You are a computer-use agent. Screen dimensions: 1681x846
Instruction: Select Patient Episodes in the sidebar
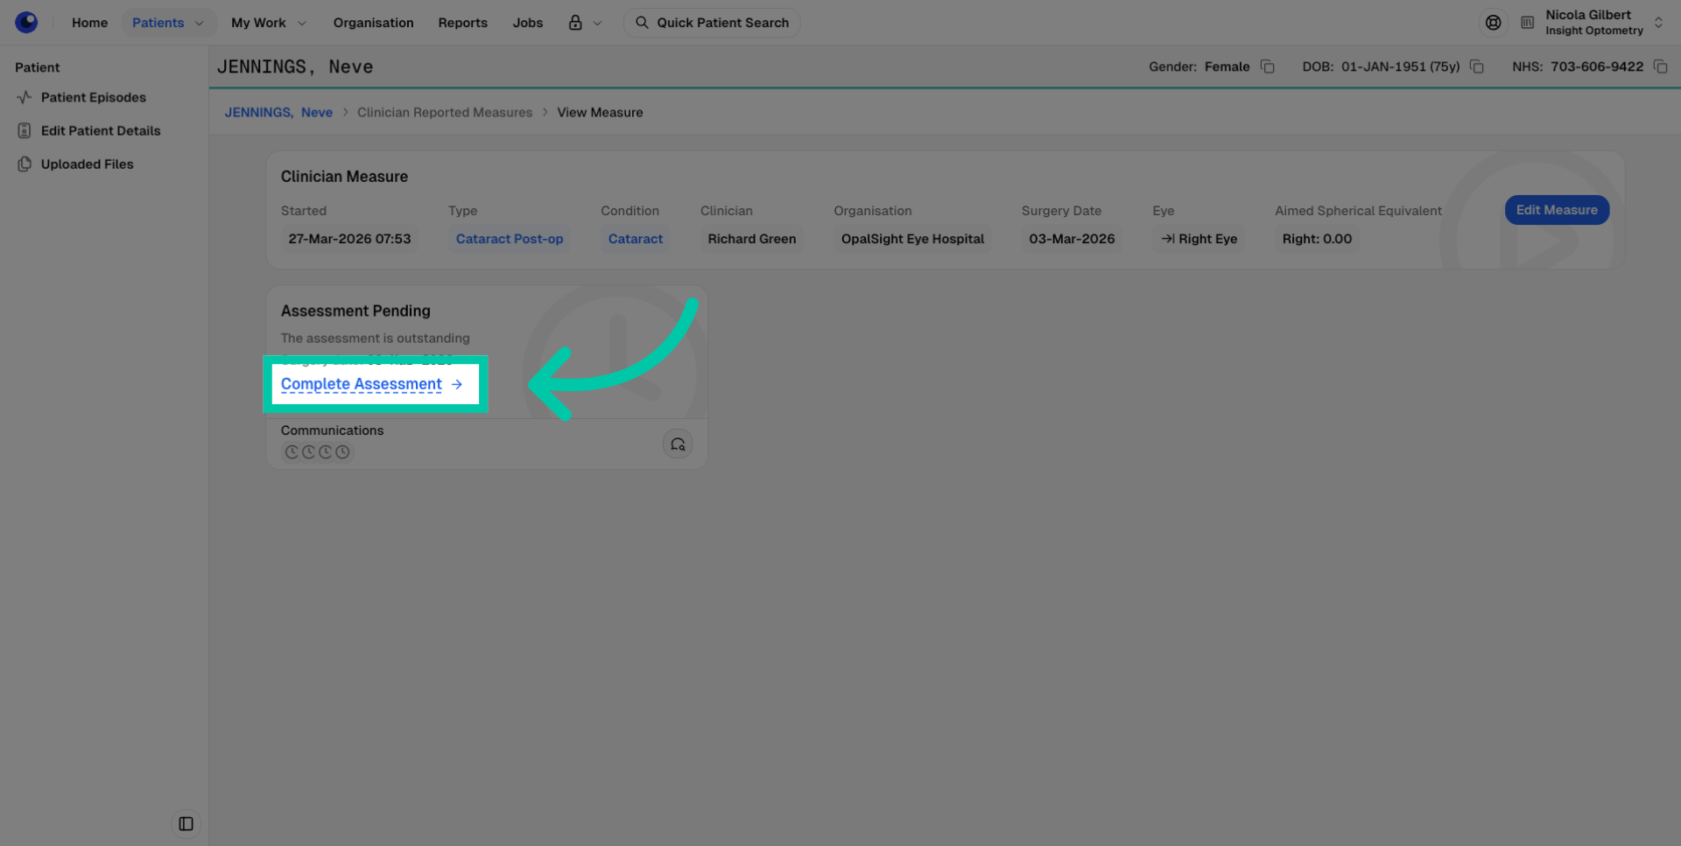pos(93,97)
